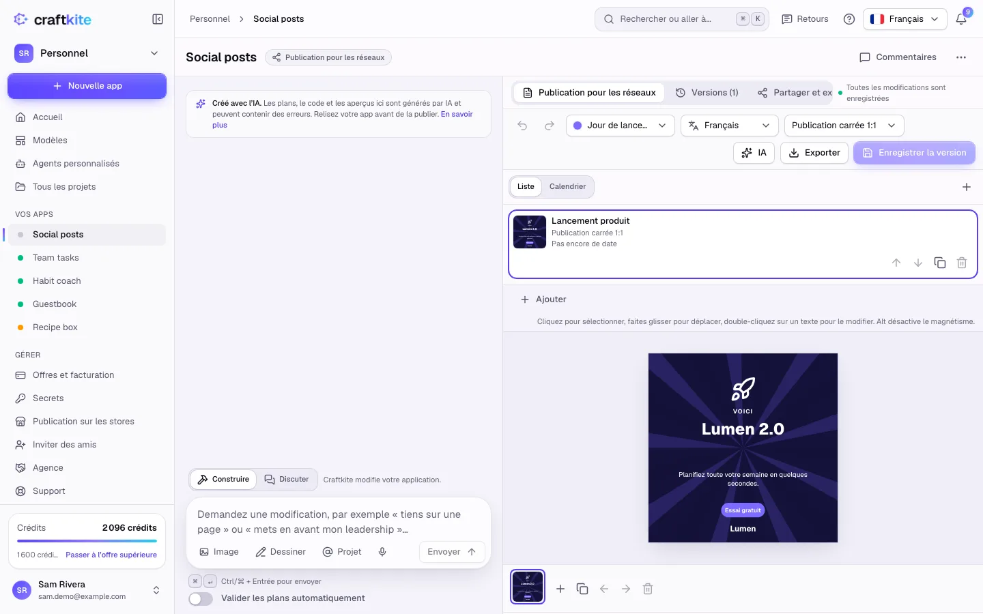983x614 pixels.
Task: Open the help question mark icon
Action: click(x=849, y=19)
